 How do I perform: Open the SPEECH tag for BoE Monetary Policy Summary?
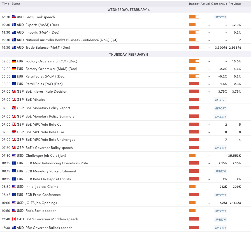(220, 117)
